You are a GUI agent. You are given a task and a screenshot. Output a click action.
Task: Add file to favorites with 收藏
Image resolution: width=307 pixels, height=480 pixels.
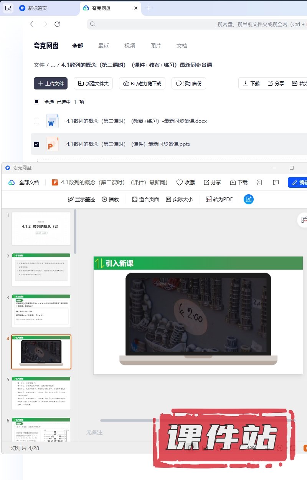tap(185, 182)
